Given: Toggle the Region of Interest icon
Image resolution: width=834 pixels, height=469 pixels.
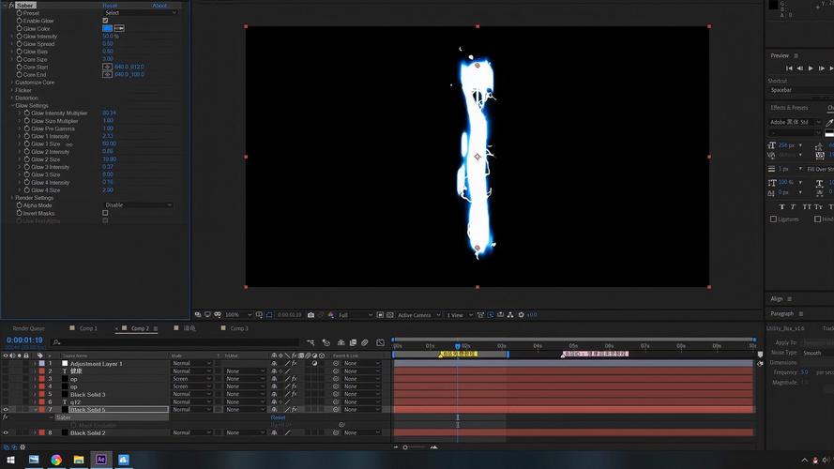Looking at the screenshot, I should pyautogui.click(x=380, y=315).
